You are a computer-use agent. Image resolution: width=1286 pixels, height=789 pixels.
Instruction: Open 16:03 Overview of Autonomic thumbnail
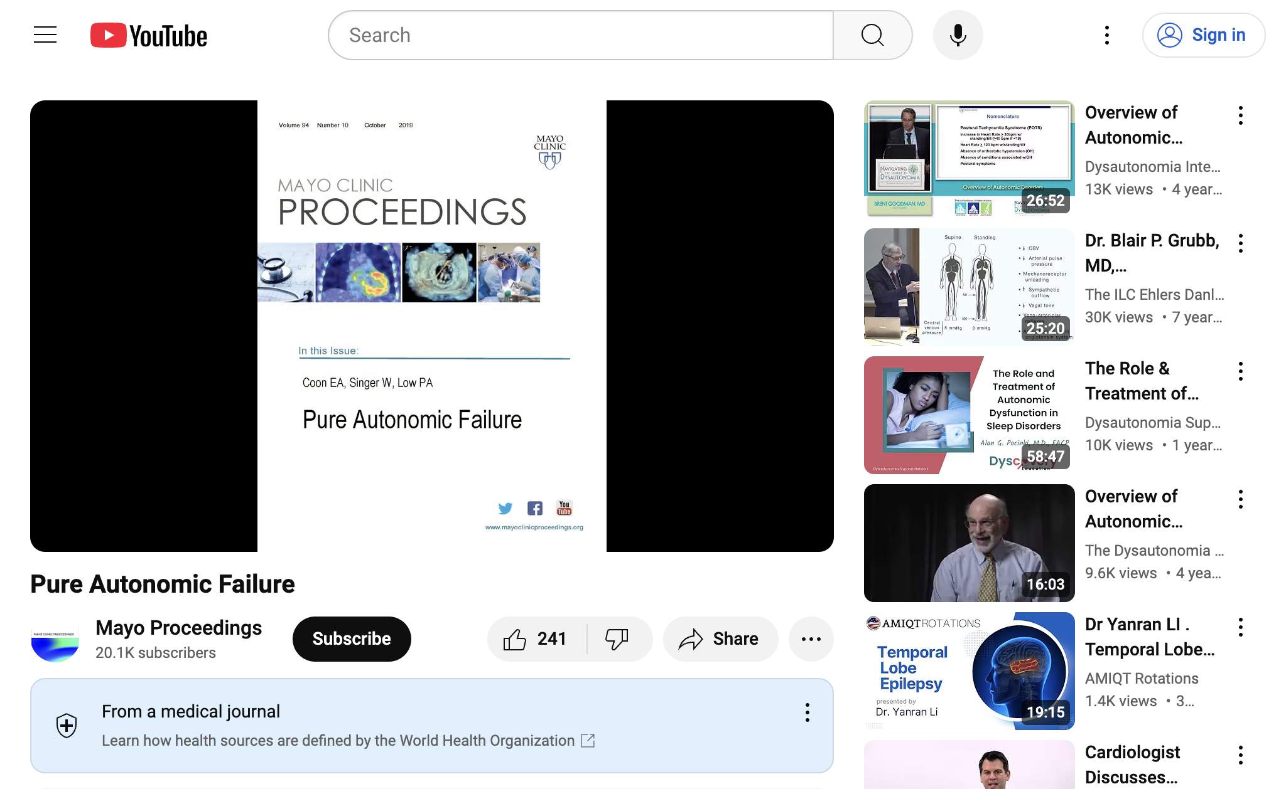click(x=970, y=543)
